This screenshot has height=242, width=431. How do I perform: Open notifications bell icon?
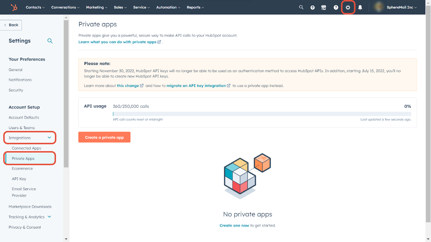(360, 8)
